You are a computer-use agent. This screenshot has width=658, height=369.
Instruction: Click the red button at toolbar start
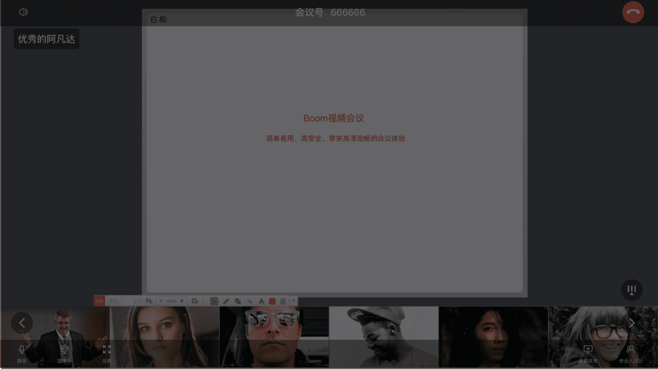(x=99, y=301)
